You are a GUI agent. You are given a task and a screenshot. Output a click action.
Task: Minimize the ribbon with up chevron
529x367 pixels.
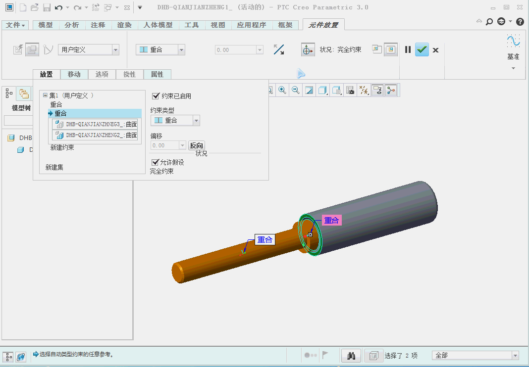[x=479, y=21]
